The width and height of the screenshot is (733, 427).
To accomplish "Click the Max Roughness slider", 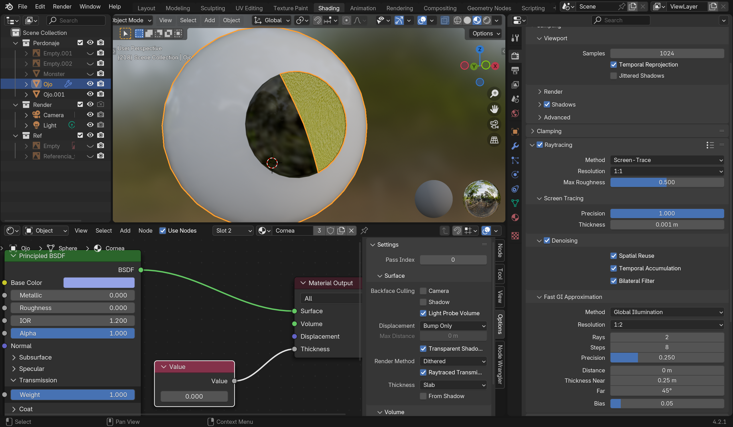I will coord(667,183).
